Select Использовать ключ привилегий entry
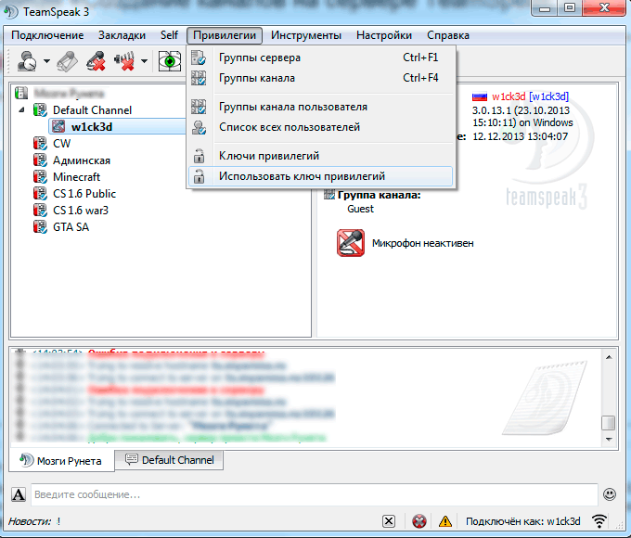 pos(320,176)
